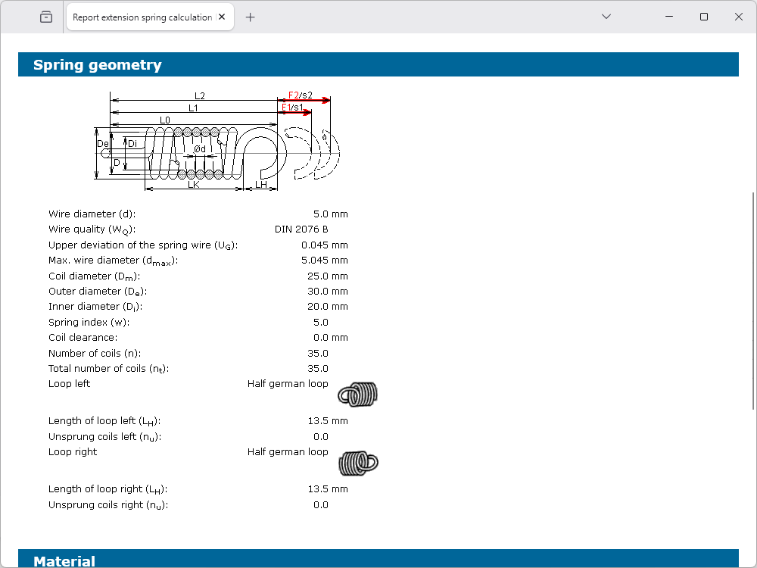Click the tab actions icon in title bar
The height and width of the screenshot is (568, 757).
(46, 17)
